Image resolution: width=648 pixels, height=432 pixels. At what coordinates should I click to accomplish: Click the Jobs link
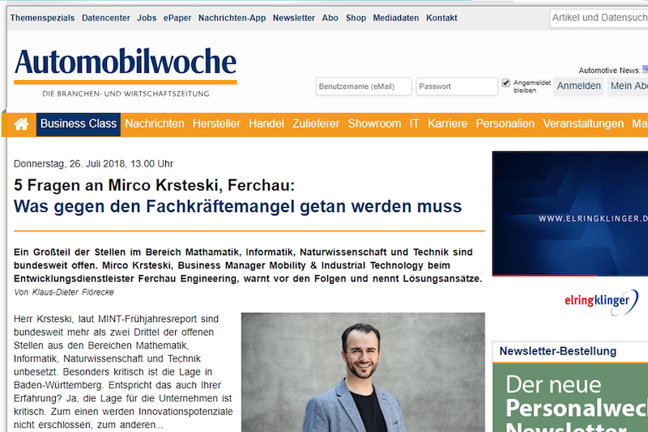tap(147, 18)
